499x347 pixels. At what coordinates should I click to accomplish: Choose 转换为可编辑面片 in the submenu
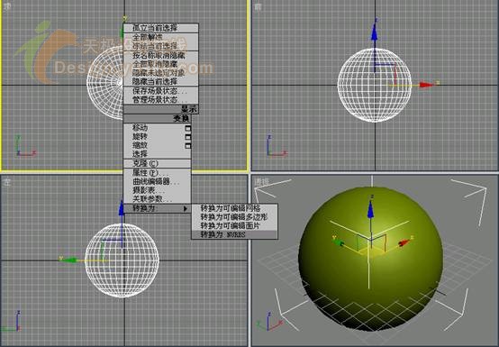(x=234, y=225)
